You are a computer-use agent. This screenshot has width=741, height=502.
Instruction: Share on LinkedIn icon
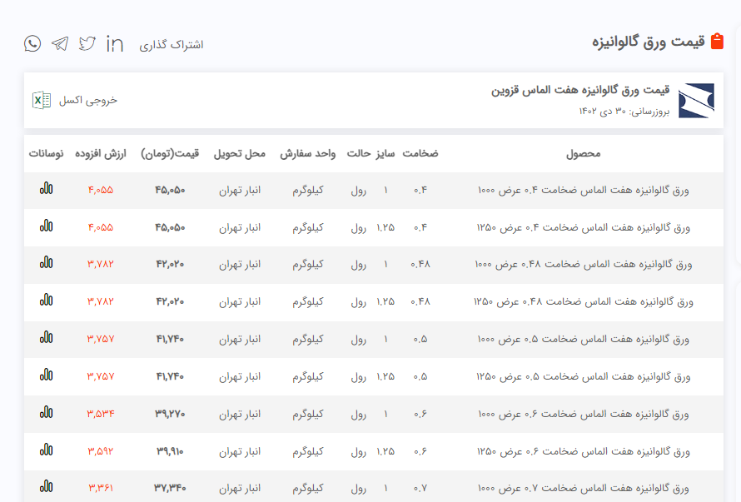tap(115, 44)
